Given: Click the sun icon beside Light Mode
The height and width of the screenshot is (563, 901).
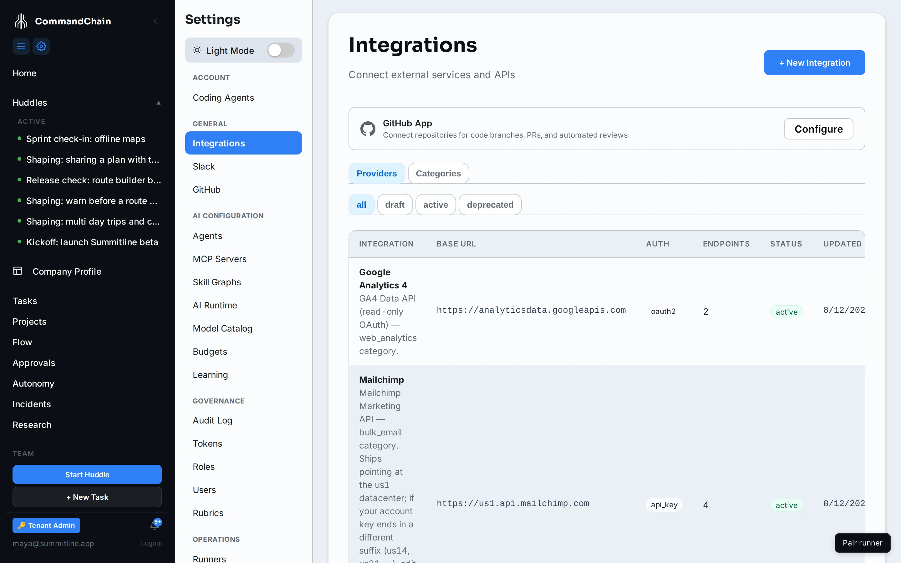Looking at the screenshot, I should [197, 50].
